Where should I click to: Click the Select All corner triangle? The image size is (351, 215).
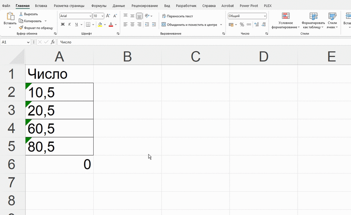pos(17,56)
